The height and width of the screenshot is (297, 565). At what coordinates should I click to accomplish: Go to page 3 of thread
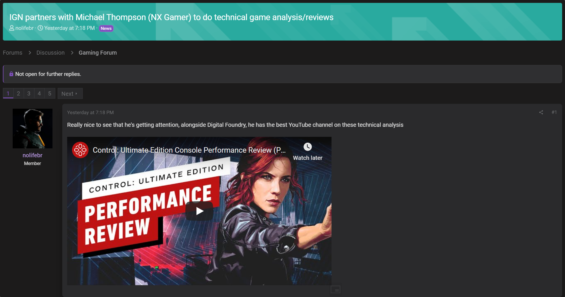coord(29,93)
